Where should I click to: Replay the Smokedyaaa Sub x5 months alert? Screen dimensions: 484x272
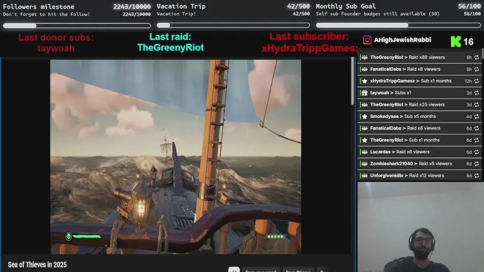tap(476, 116)
